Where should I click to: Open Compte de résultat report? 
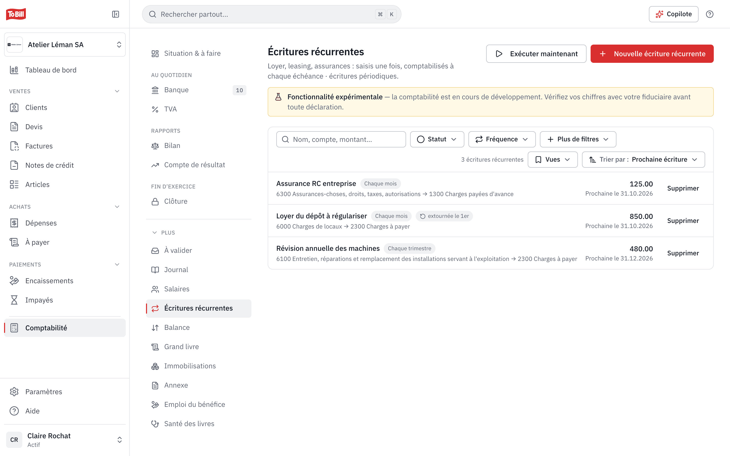[198, 165]
